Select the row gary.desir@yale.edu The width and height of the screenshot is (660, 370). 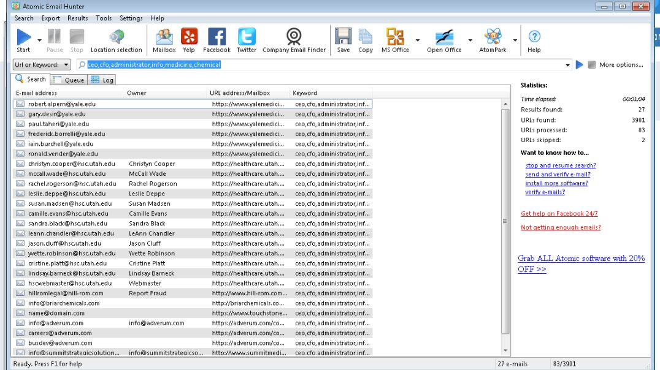193,114
